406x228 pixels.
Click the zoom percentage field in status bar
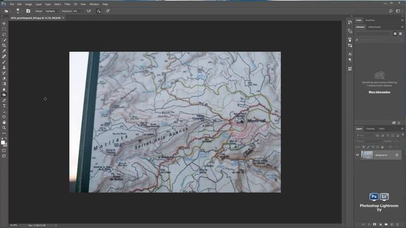pyautogui.click(x=14, y=225)
